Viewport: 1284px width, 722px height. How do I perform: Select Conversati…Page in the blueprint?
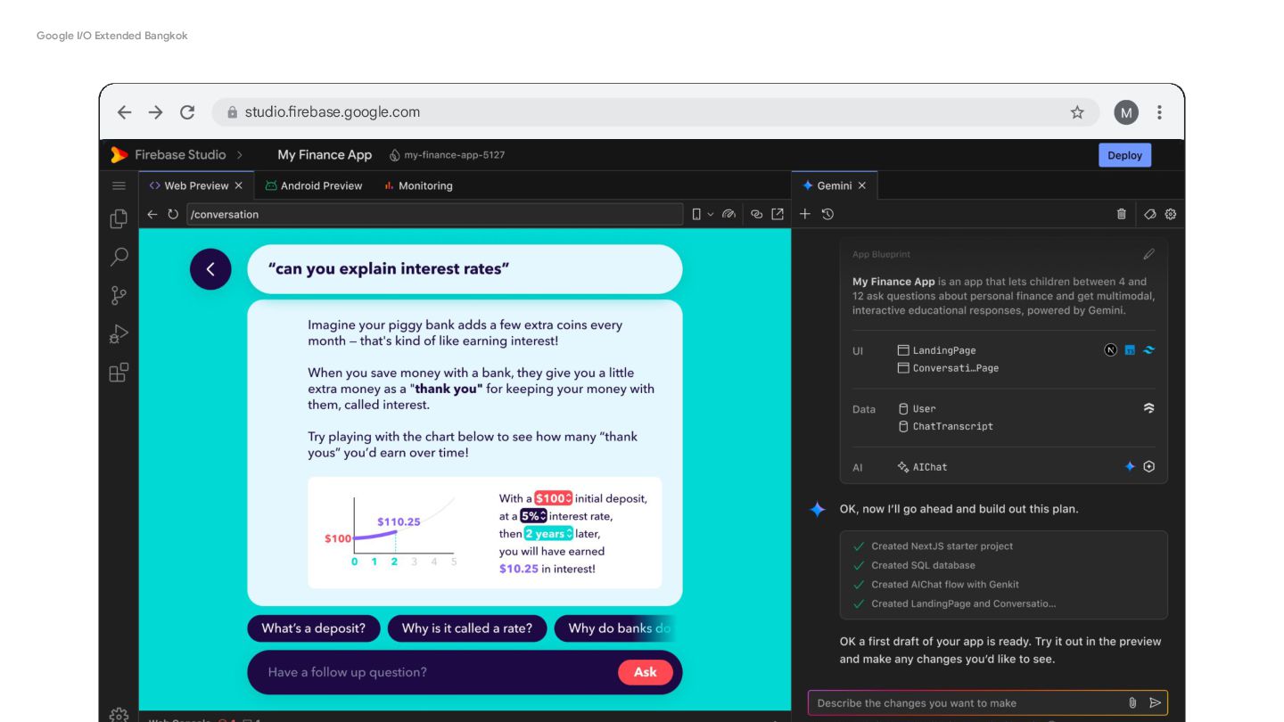948,368
